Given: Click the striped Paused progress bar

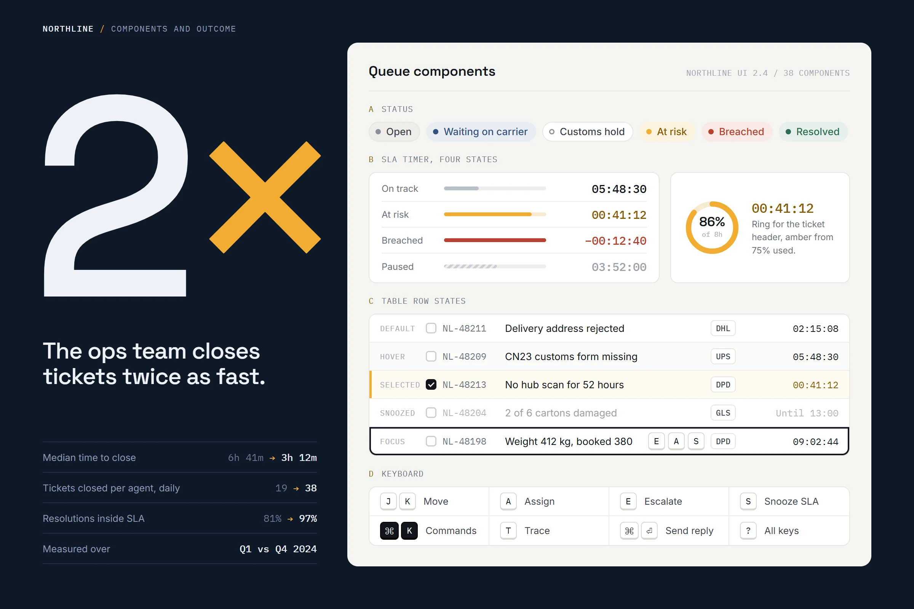Looking at the screenshot, I should (x=495, y=266).
